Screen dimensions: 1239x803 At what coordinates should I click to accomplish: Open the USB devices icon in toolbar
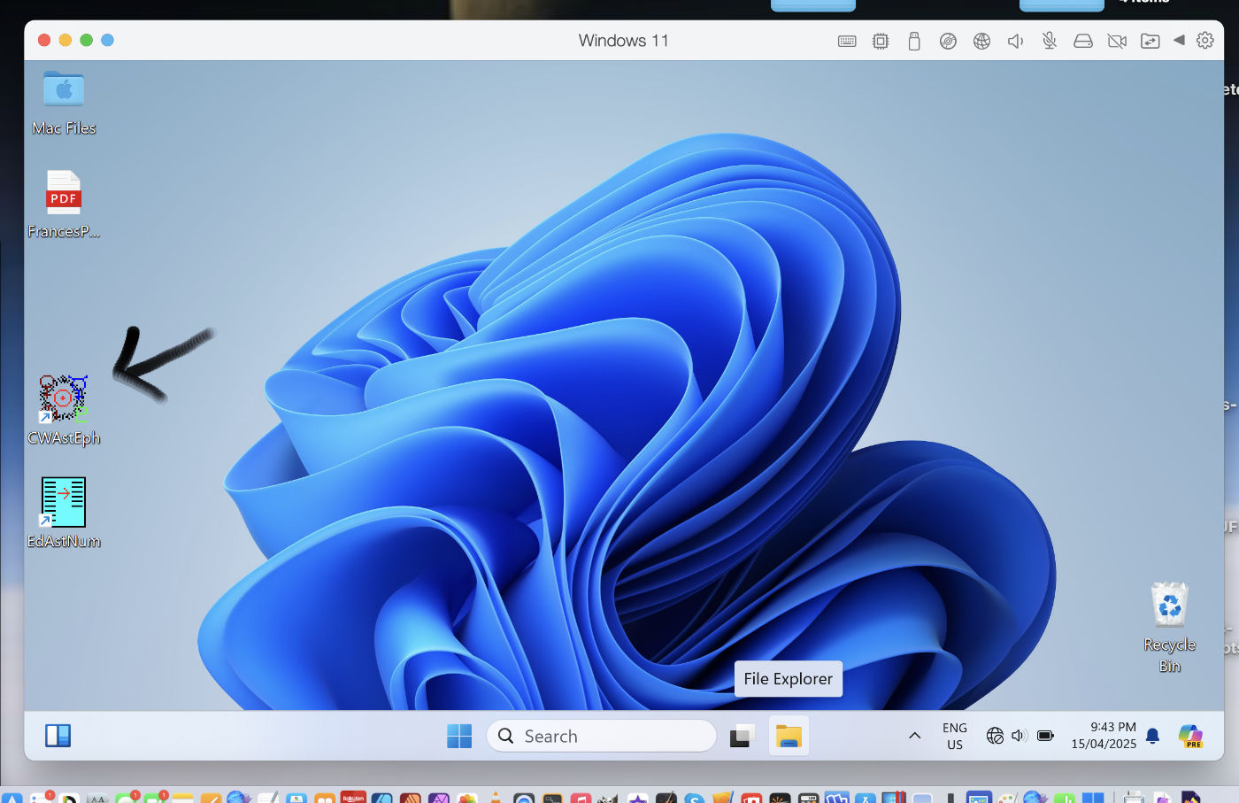(x=914, y=41)
